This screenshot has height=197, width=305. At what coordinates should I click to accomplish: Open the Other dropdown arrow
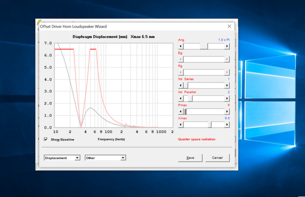tap(123, 158)
